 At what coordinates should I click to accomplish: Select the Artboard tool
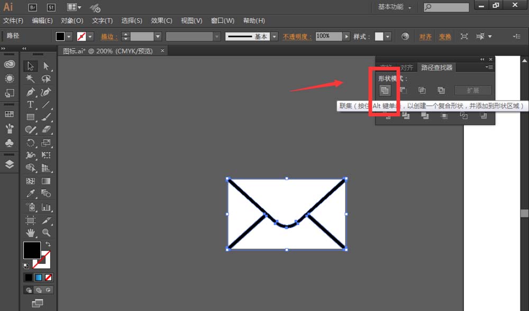coord(30,221)
